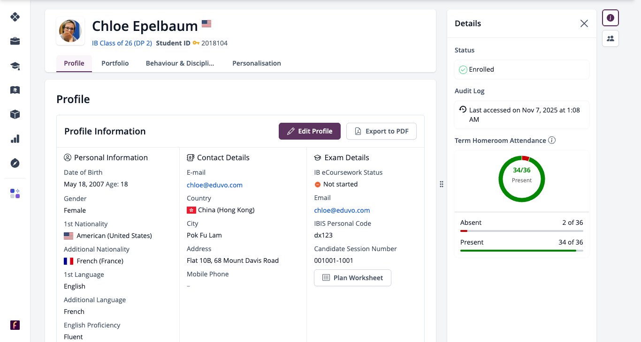Image resolution: width=641 pixels, height=342 pixels.
Task: Click the attendance info circle icon
Action: (x=552, y=141)
